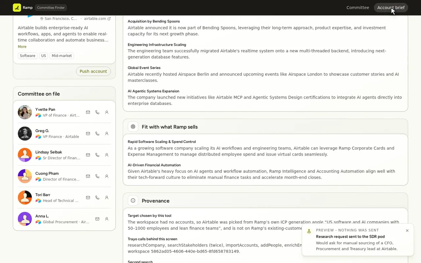Viewport: 421px width, 263px height.
Task: Open Greg G.'s avatar photo
Action: [25, 133]
